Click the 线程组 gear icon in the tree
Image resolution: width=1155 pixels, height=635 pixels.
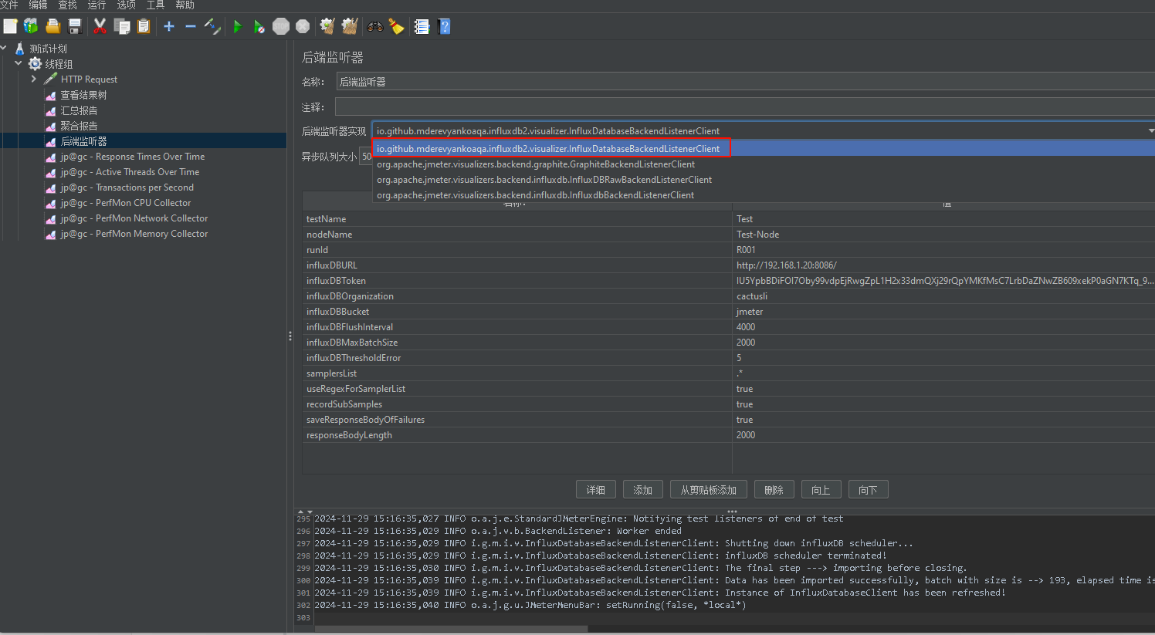[x=35, y=64]
